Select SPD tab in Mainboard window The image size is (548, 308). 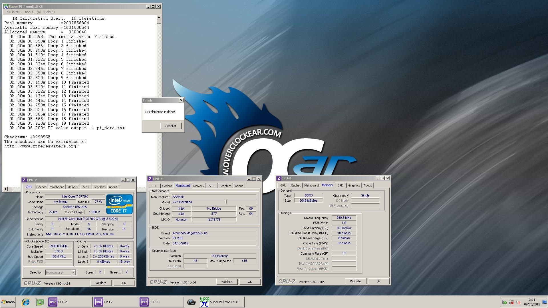(212, 186)
